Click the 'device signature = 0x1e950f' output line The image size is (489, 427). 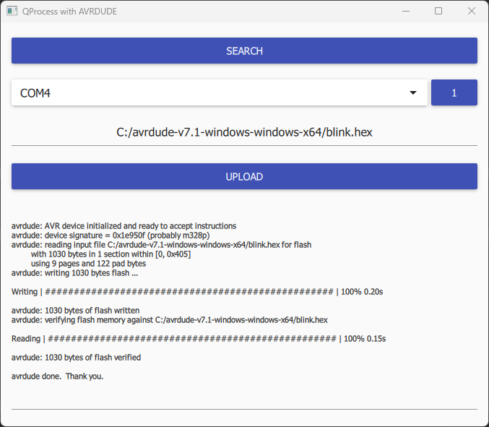point(111,236)
